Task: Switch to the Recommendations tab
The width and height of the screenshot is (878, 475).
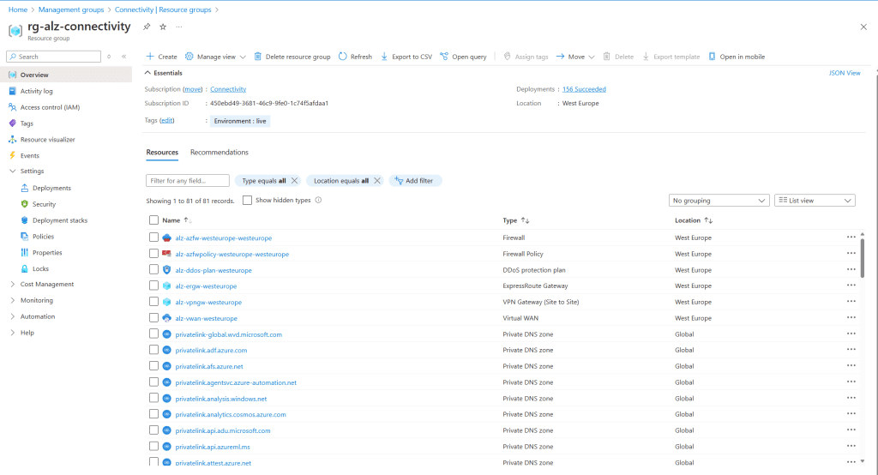Action: pyautogui.click(x=219, y=153)
